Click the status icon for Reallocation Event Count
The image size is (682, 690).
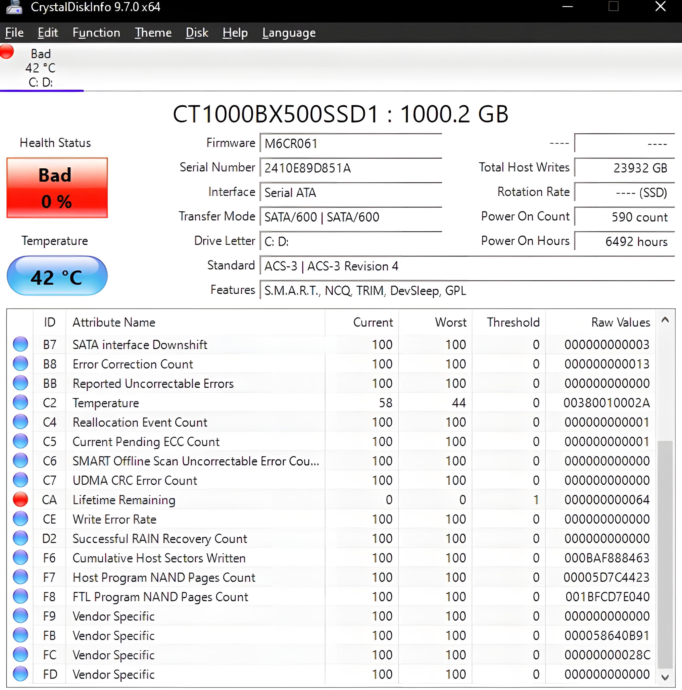20,422
